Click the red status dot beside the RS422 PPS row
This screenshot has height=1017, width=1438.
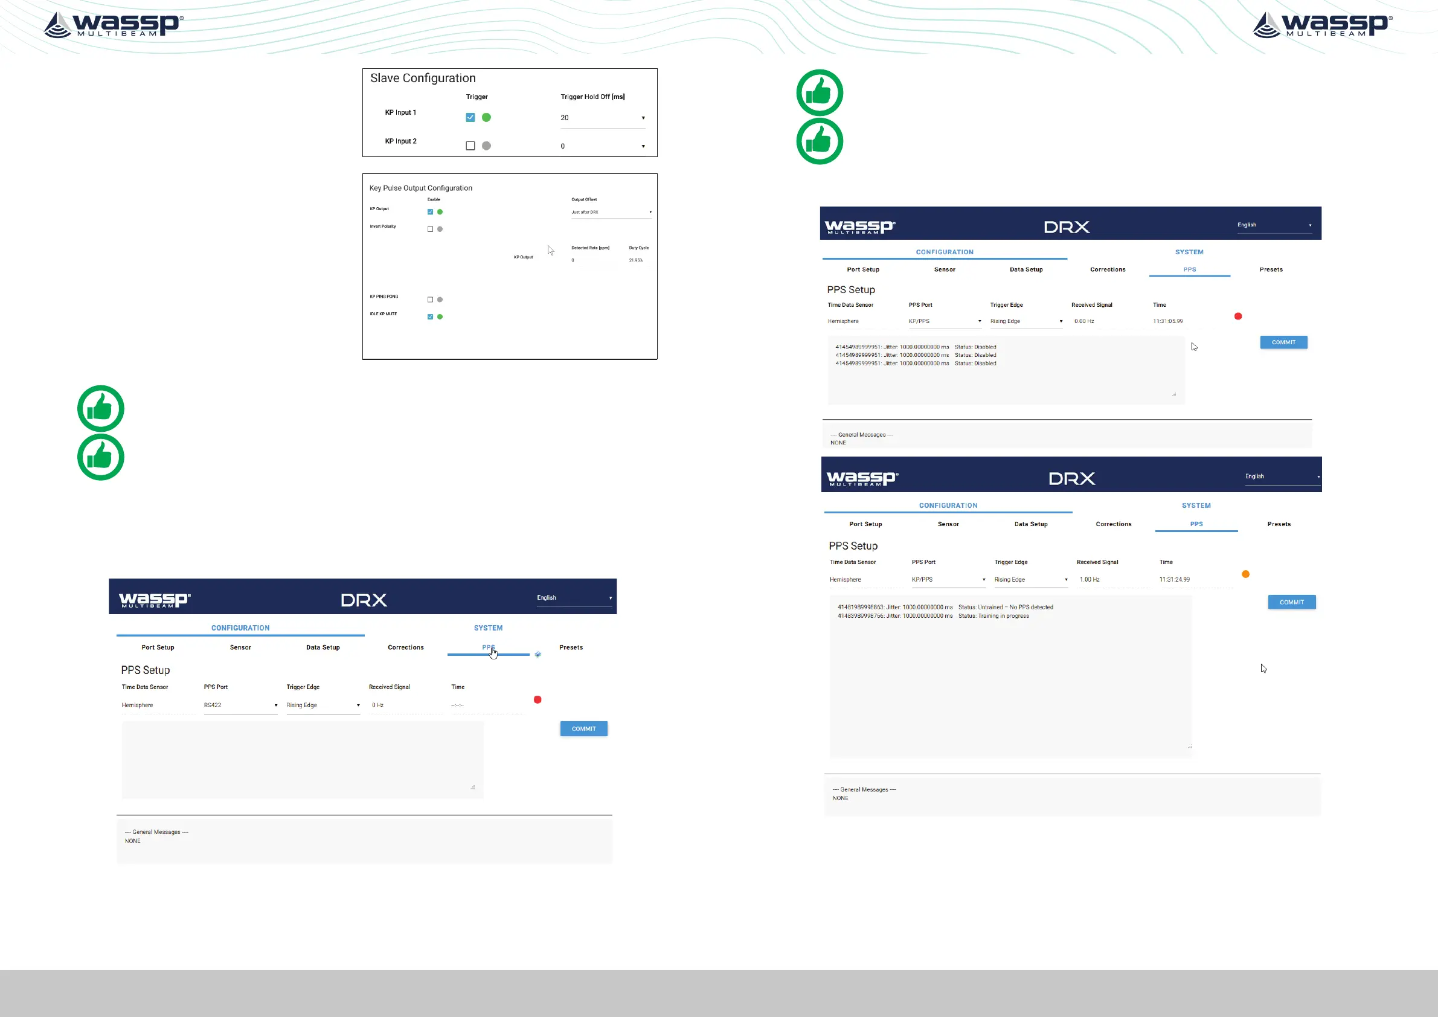coord(538,699)
